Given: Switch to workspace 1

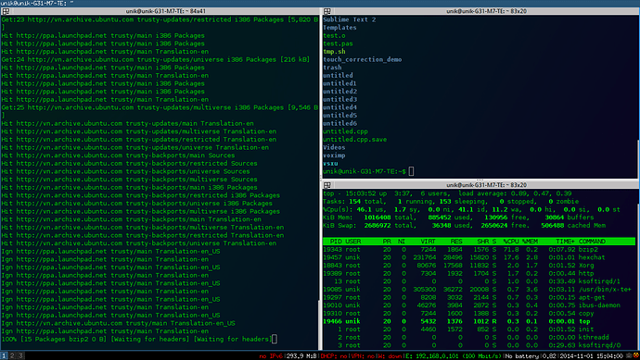Looking at the screenshot, I should [x=4, y=356].
